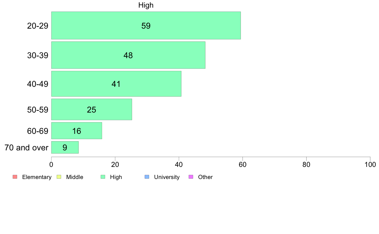Click the 70 and over bar
The width and height of the screenshot is (379, 234).
tap(65, 148)
